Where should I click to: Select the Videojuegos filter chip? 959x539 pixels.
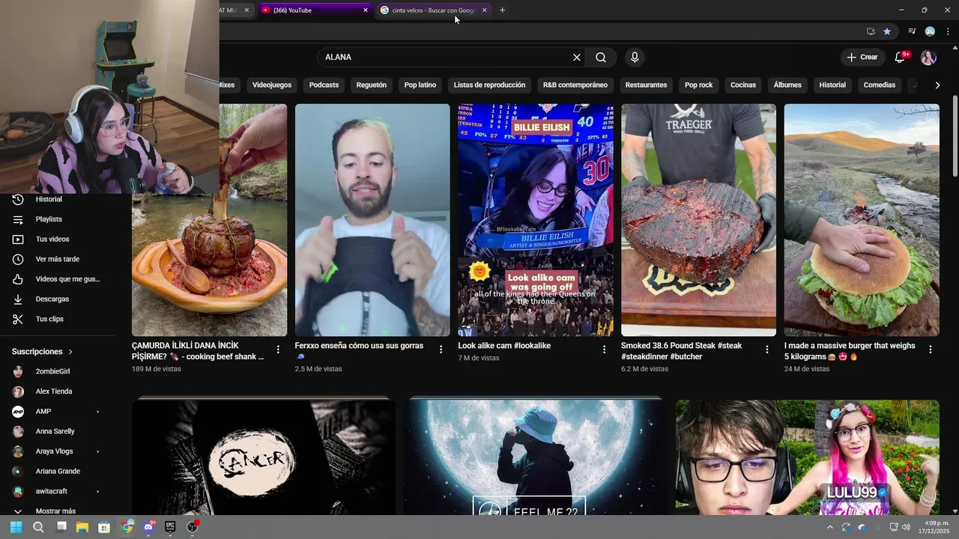point(272,85)
